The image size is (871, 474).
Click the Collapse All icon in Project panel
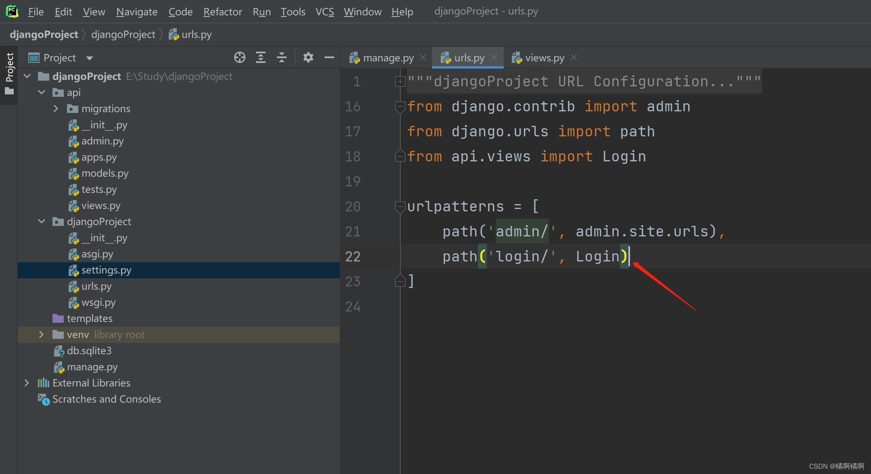(x=282, y=58)
